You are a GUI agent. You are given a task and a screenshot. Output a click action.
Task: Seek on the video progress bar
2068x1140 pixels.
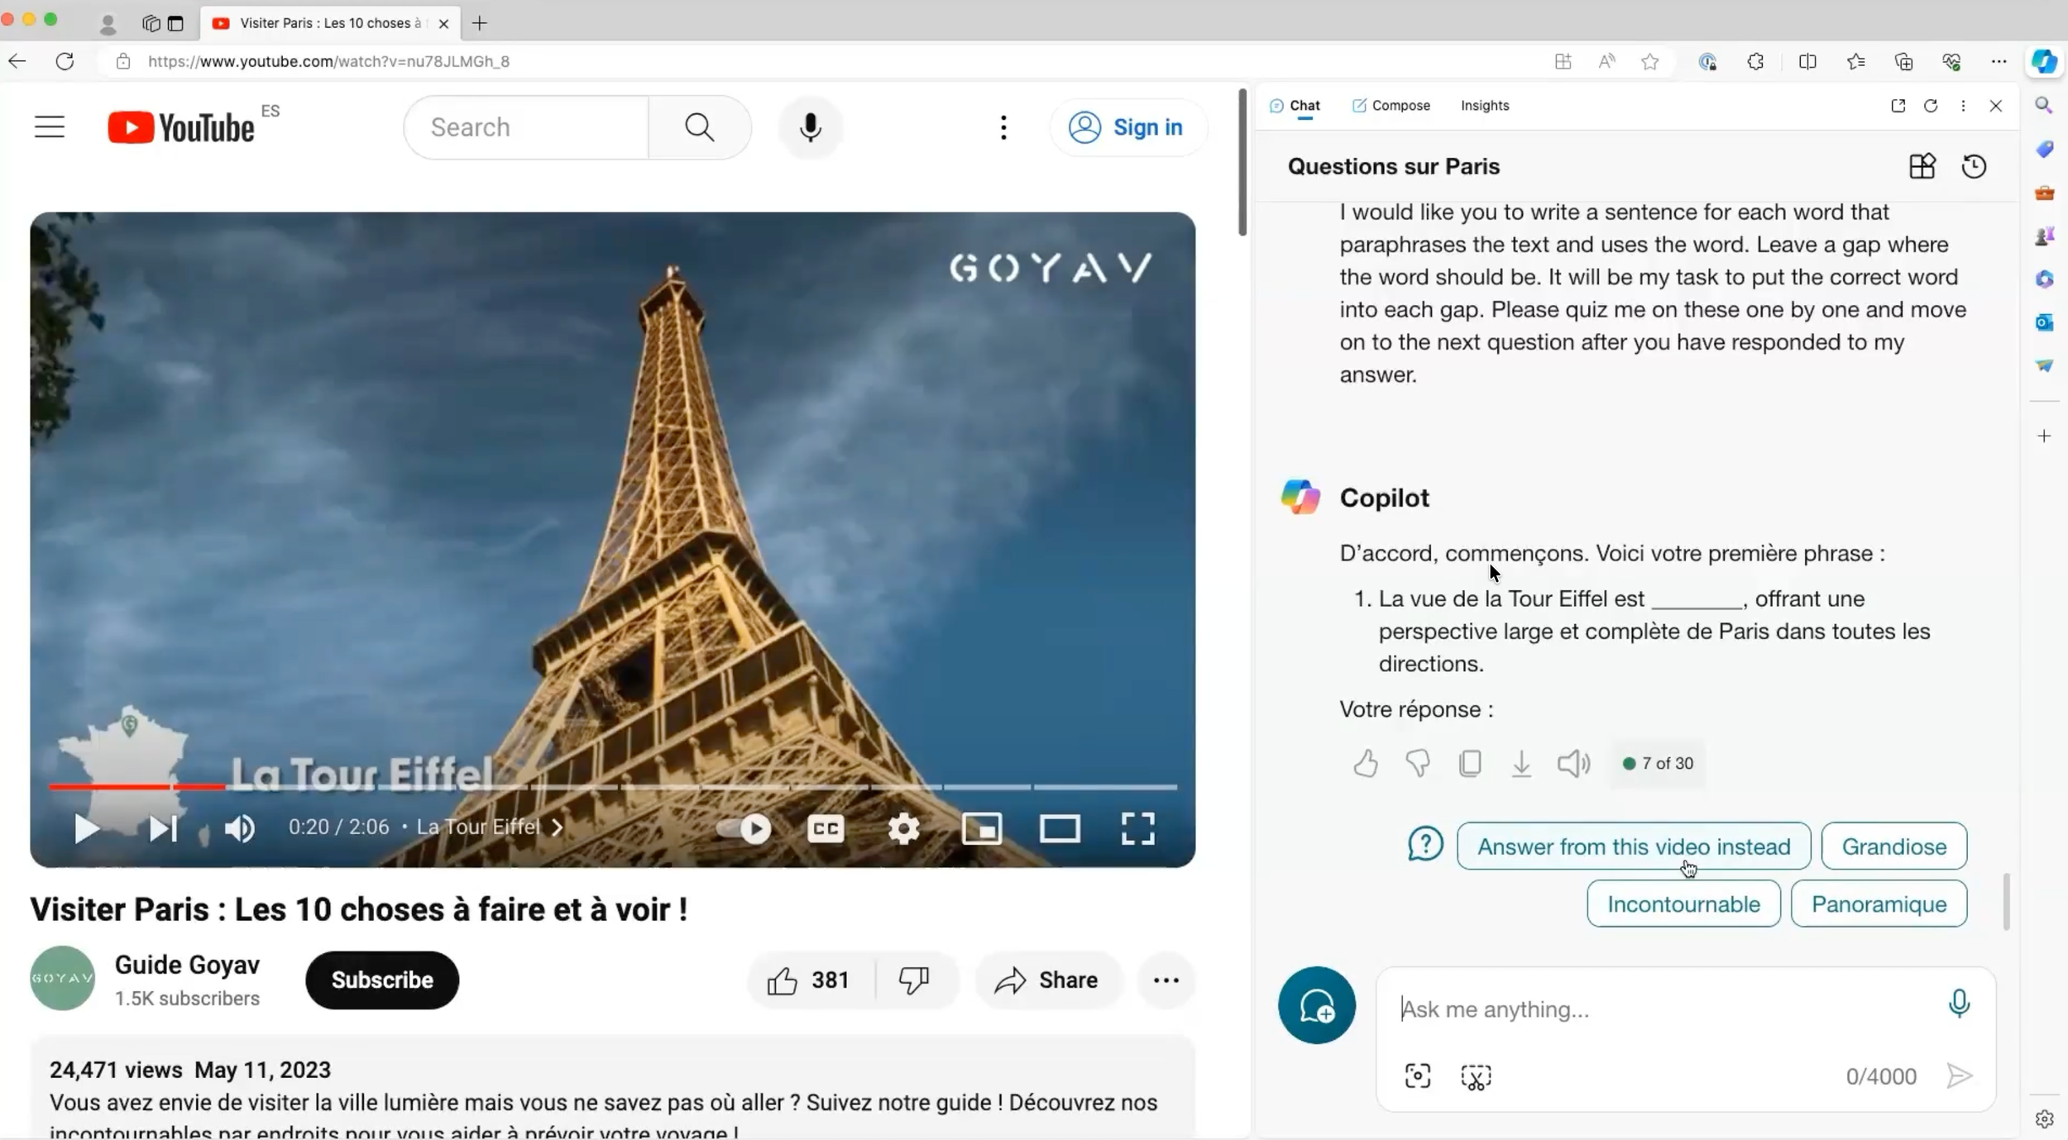click(612, 787)
